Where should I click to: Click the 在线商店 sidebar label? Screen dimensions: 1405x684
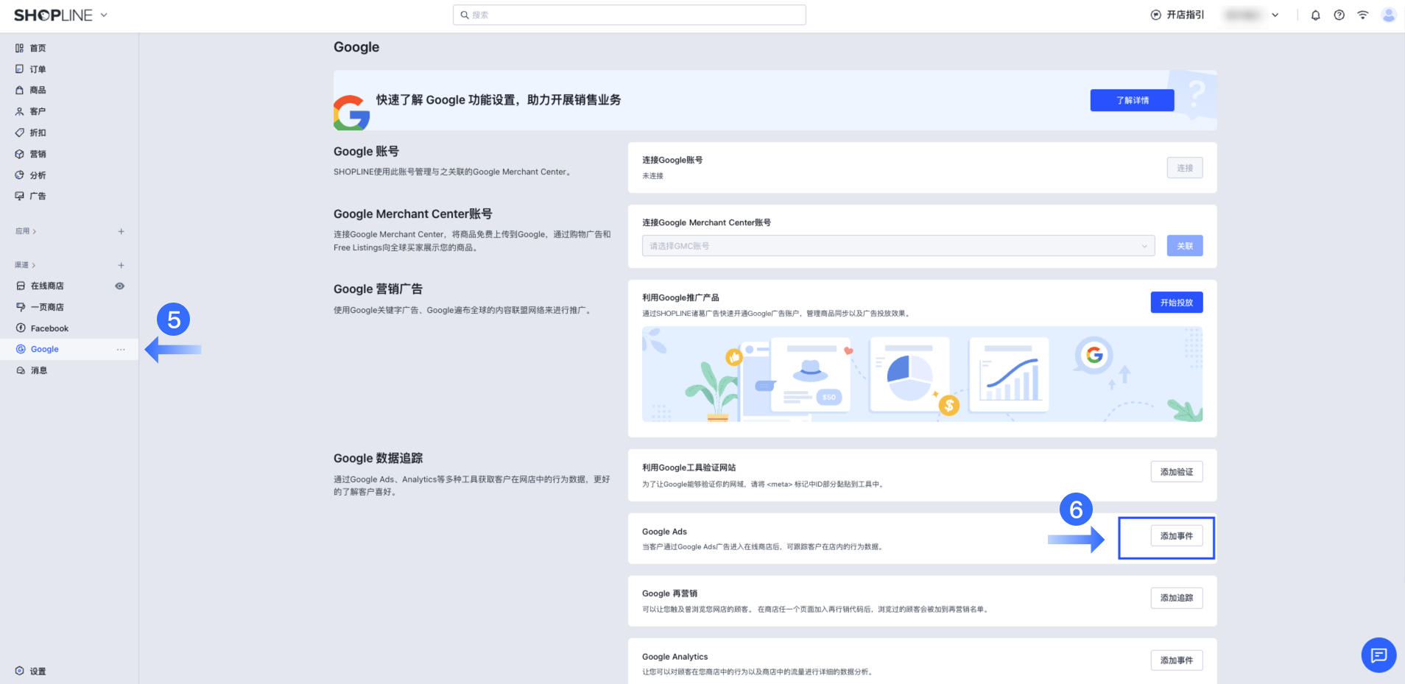tap(47, 286)
